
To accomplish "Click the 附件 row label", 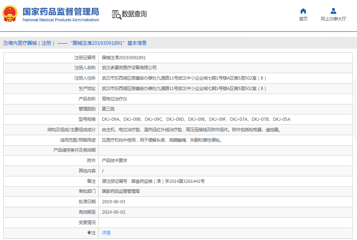I will [91, 160].
